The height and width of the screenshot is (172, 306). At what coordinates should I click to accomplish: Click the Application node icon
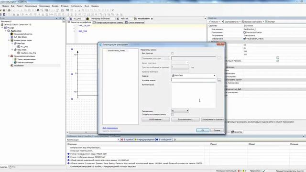[9, 31]
